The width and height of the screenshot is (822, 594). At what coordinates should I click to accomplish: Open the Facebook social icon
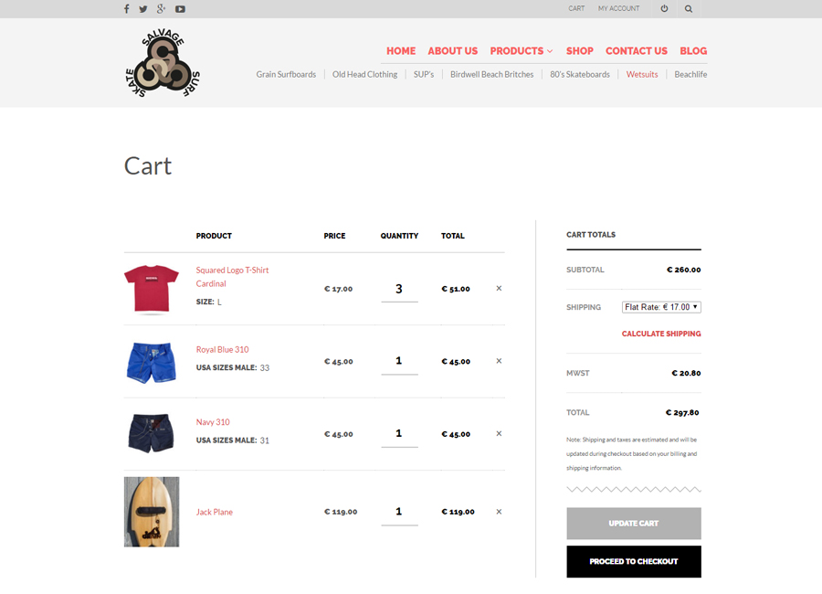pos(127,9)
